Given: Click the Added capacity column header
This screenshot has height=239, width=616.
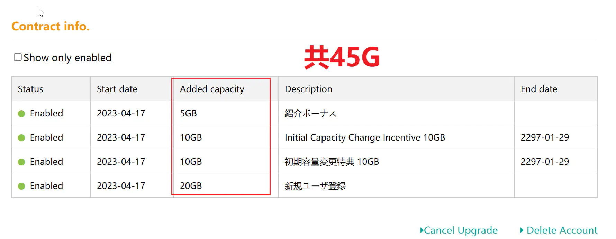Looking at the screenshot, I should tap(212, 89).
